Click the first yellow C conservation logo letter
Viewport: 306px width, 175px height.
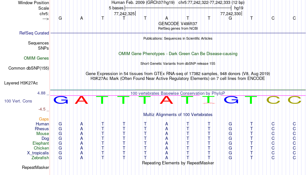[x=273, y=100]
